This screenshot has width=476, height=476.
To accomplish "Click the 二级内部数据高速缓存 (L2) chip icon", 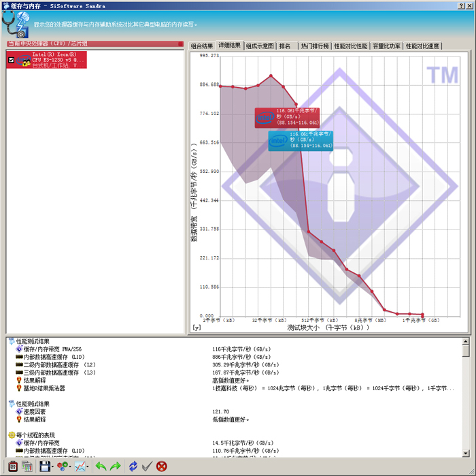I will coord(19,364).
